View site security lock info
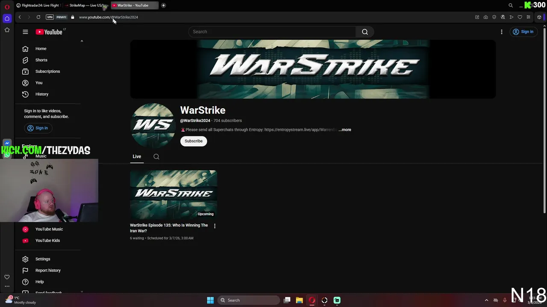Screen dimensions: 547x307 point(73,17)
